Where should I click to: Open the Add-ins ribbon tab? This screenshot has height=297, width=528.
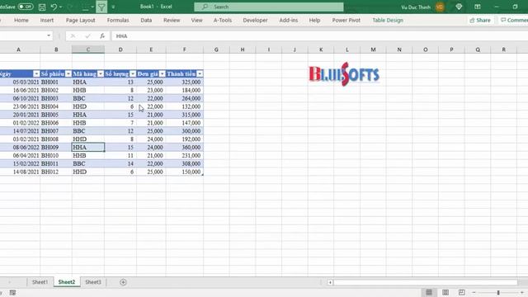289,20
